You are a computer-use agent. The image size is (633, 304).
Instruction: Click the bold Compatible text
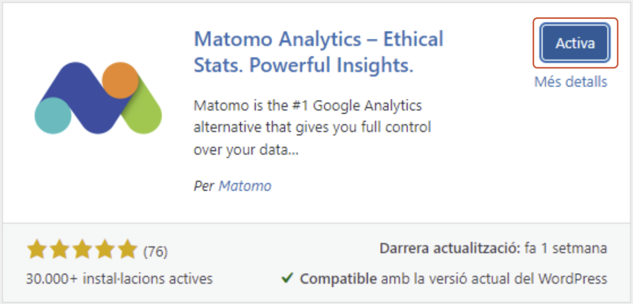338,279
